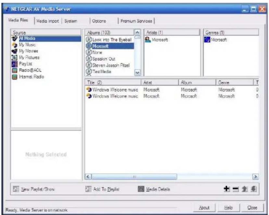
Task: Sort tracks by the Title column header
Action: (113, 82)
